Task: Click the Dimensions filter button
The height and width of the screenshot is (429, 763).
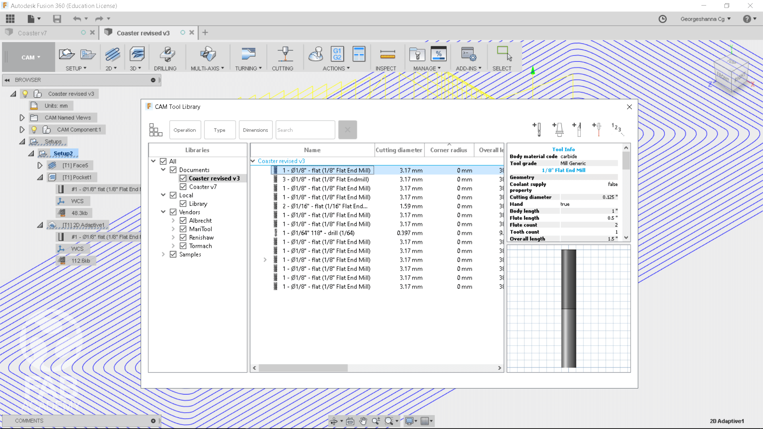Action: (256, 130)
